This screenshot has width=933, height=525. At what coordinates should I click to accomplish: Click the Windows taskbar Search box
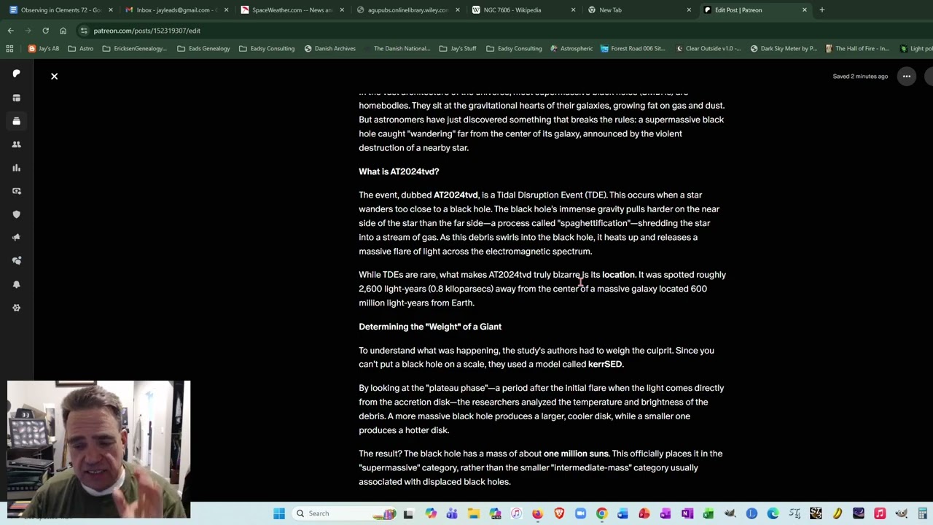pos(343,513)
